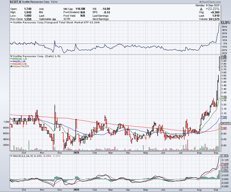Select the green 1.29 EMA tag on the price axis
The height and width of the screenshot is (192, 231).
click(224, 97)
